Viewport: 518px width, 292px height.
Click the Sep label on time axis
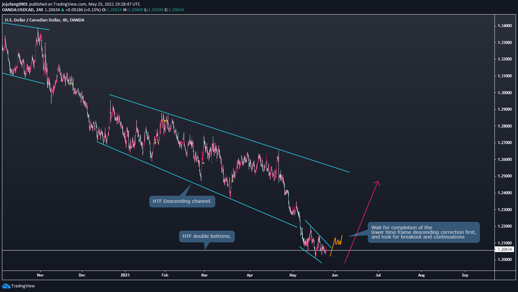(x=465, y=275)
